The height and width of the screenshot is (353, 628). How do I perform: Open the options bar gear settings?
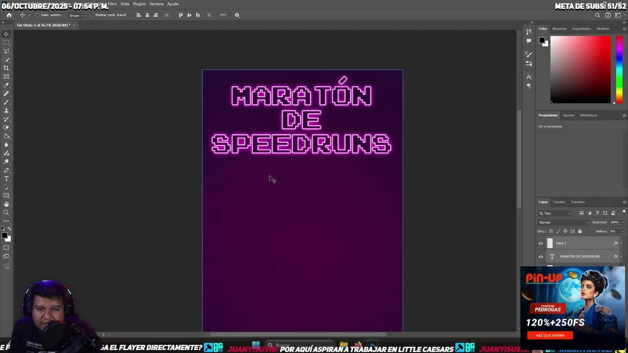pos(237,15)
